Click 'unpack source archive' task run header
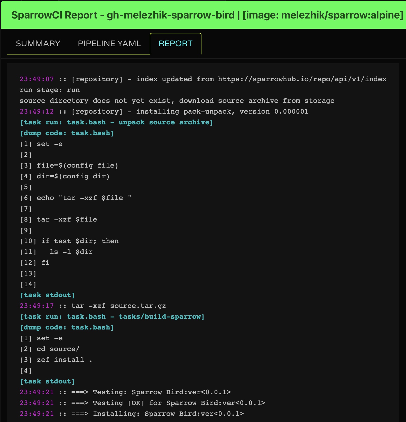 (116, 122)
